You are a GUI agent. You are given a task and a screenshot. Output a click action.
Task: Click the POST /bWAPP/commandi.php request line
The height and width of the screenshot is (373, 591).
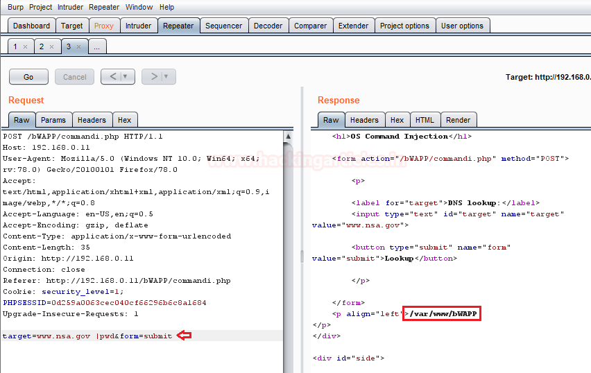point(83,137)
